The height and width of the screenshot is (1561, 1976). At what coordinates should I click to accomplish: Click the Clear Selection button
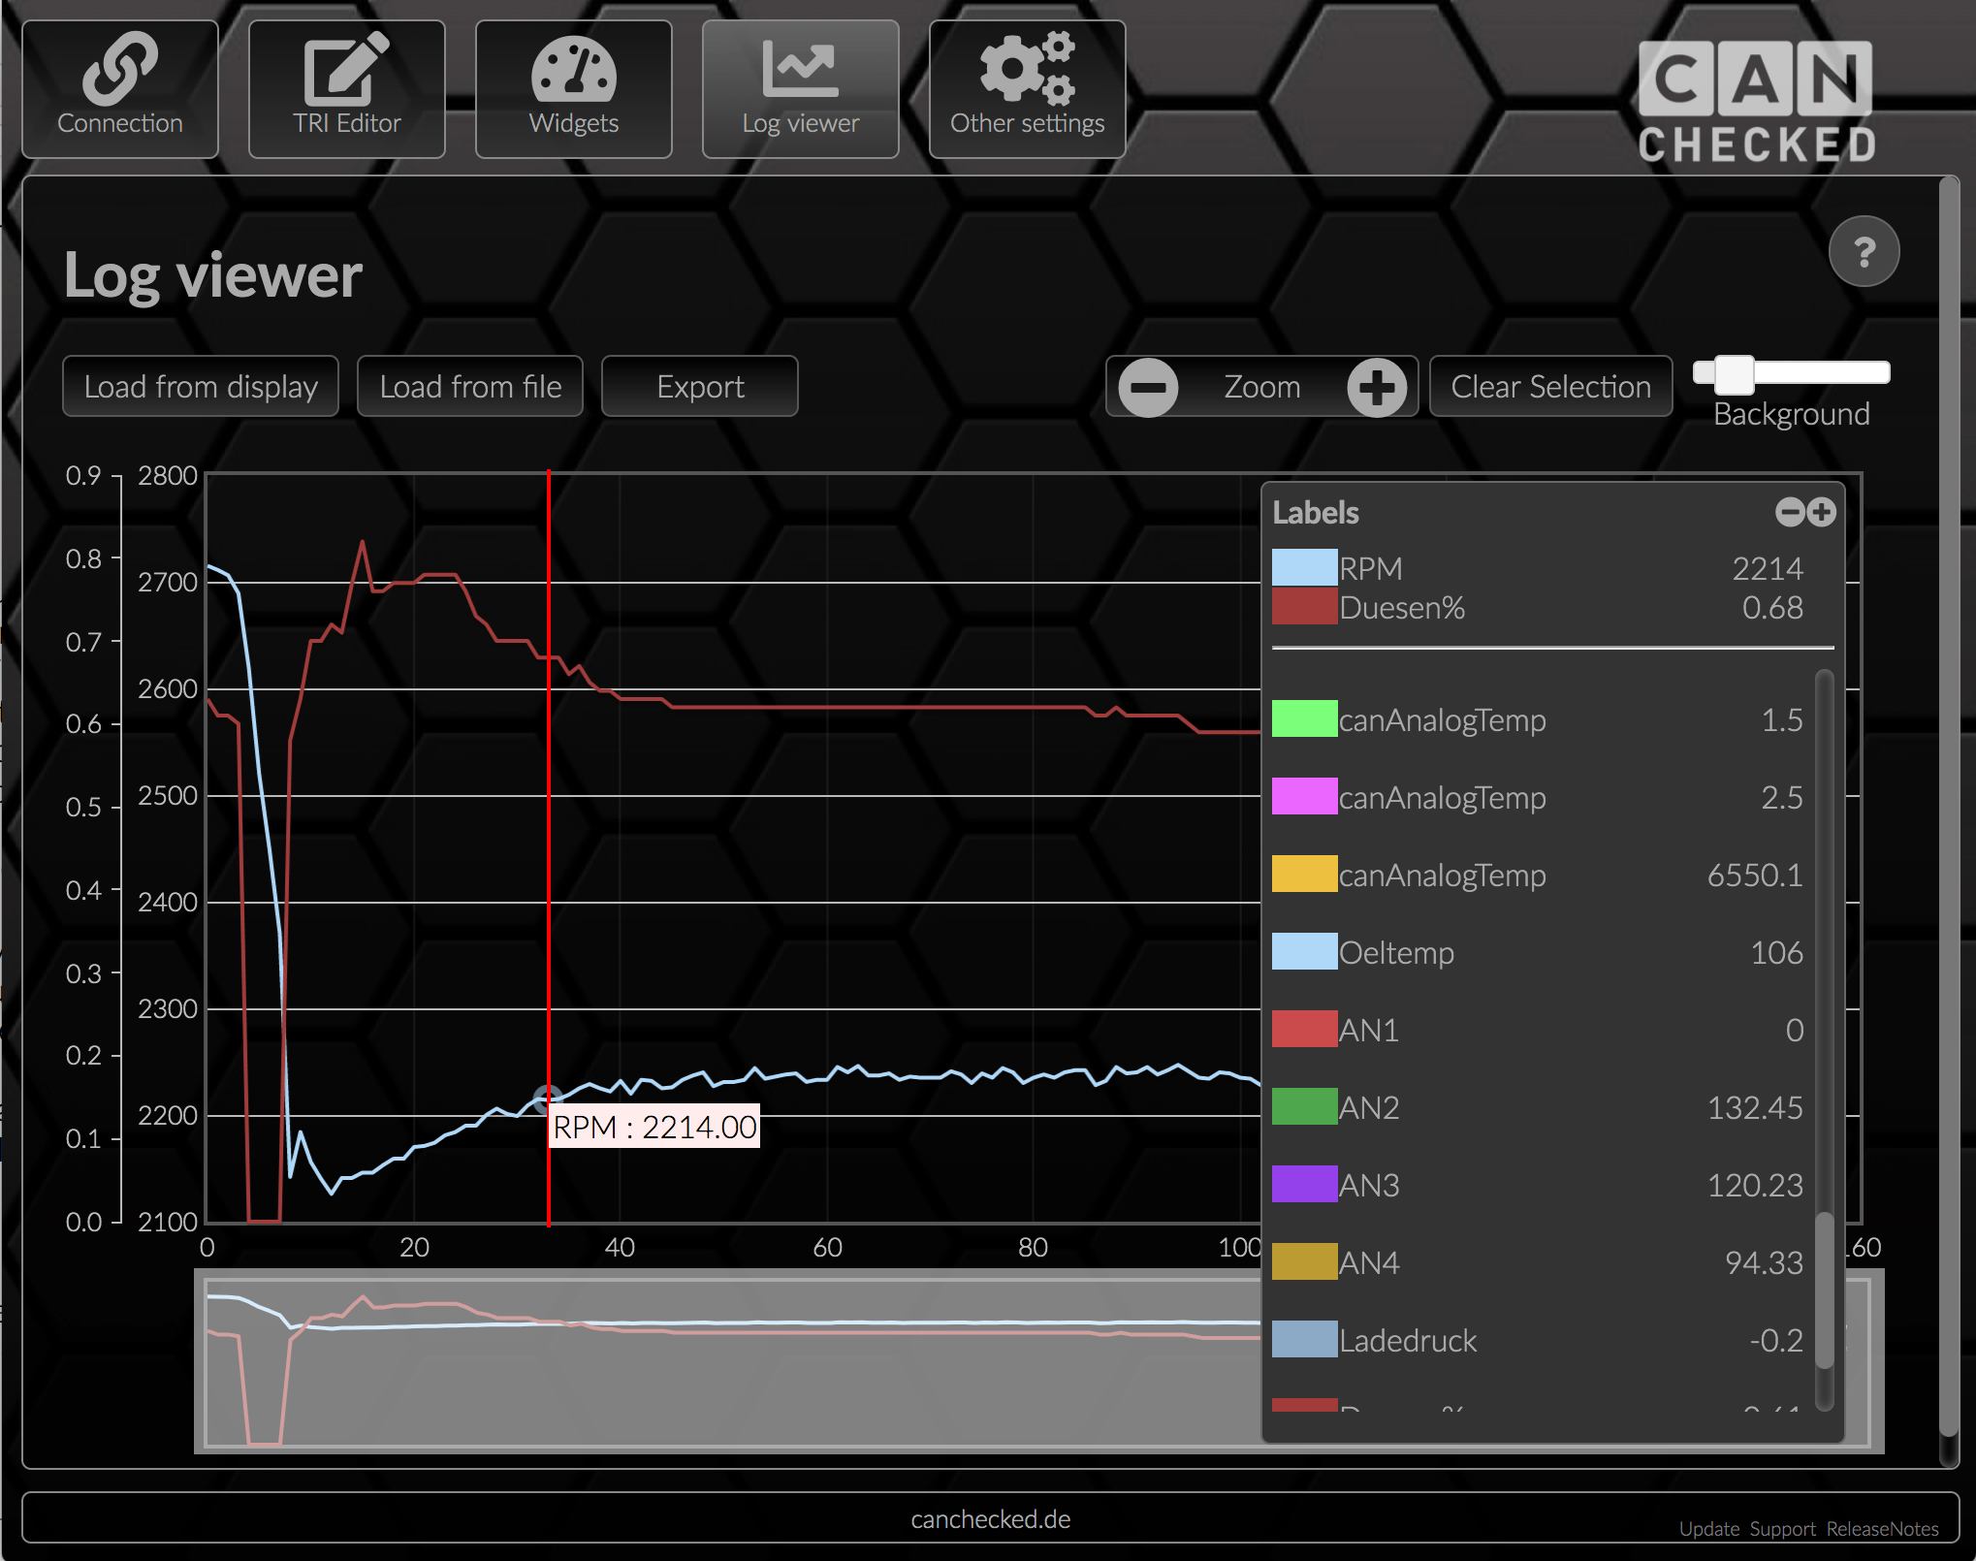click(x=1549, y=387)
